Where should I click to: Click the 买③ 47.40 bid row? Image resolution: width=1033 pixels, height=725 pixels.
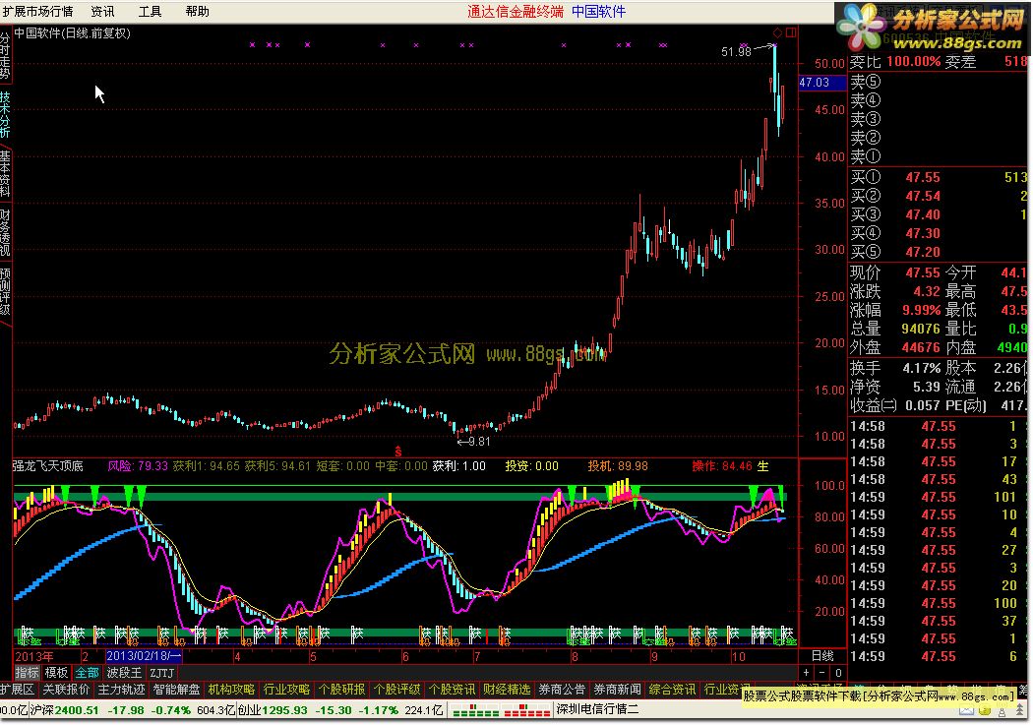point(939,214)
